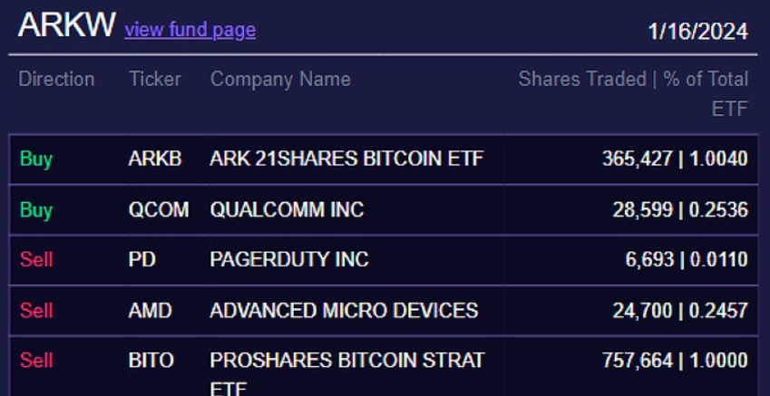Select the PD ticker cell
The image size is (770, 396).
click(142, 260)
